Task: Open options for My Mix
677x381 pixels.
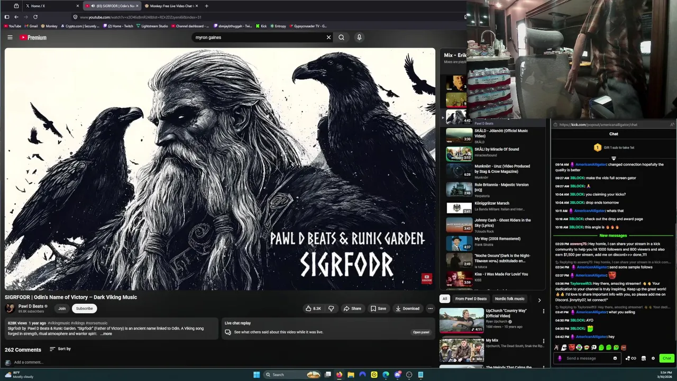Action: 543,342
